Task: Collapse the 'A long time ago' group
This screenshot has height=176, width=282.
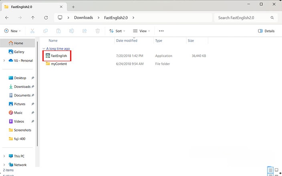Action: 44,49
